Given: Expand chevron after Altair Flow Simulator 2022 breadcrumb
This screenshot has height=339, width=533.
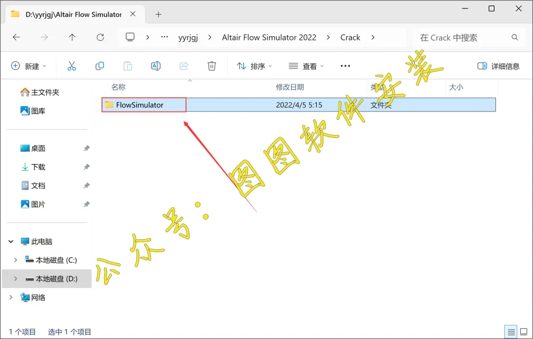Looking at the screenshot, I should 328,38.
